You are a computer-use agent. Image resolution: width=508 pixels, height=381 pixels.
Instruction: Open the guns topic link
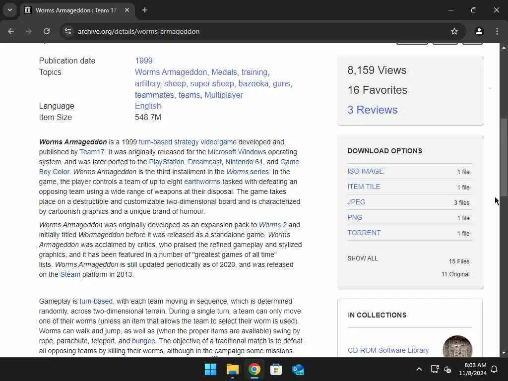281,83
